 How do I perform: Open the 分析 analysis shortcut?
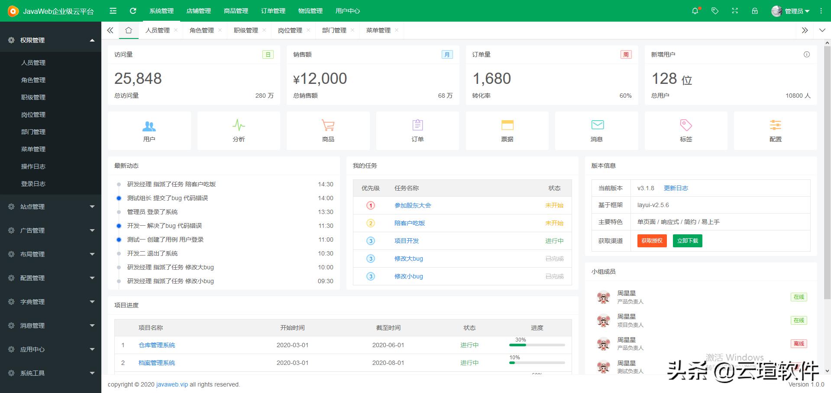[x=239, y=131]
